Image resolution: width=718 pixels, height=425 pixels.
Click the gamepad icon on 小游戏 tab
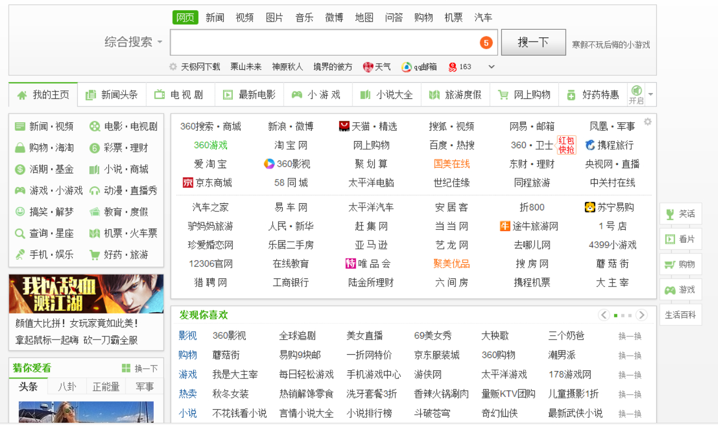pyautogui.click(x=297, y=95)
